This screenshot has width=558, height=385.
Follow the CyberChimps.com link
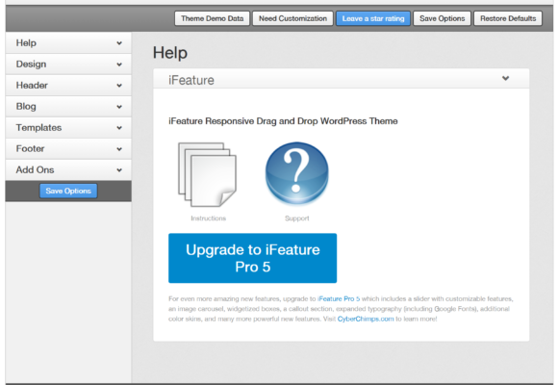tap(366, 319)
